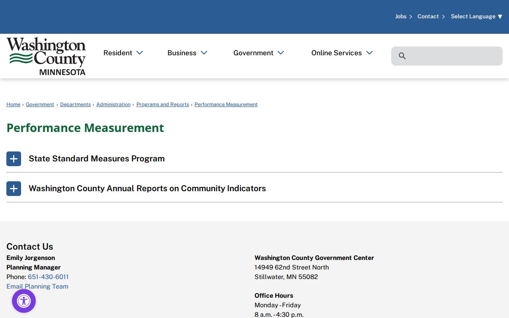Click Stillwater, MN 55082 text
The height and width of the screenshot is (318, 509).
point(286,277)
